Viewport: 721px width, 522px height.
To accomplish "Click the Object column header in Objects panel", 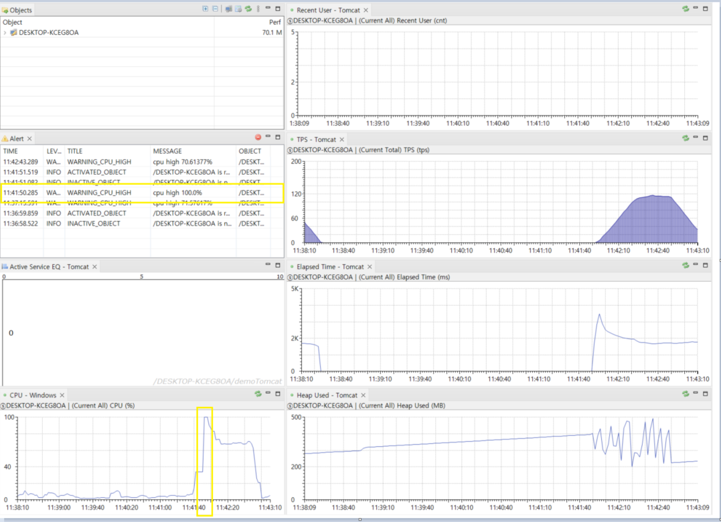I will tap(107, 22).
